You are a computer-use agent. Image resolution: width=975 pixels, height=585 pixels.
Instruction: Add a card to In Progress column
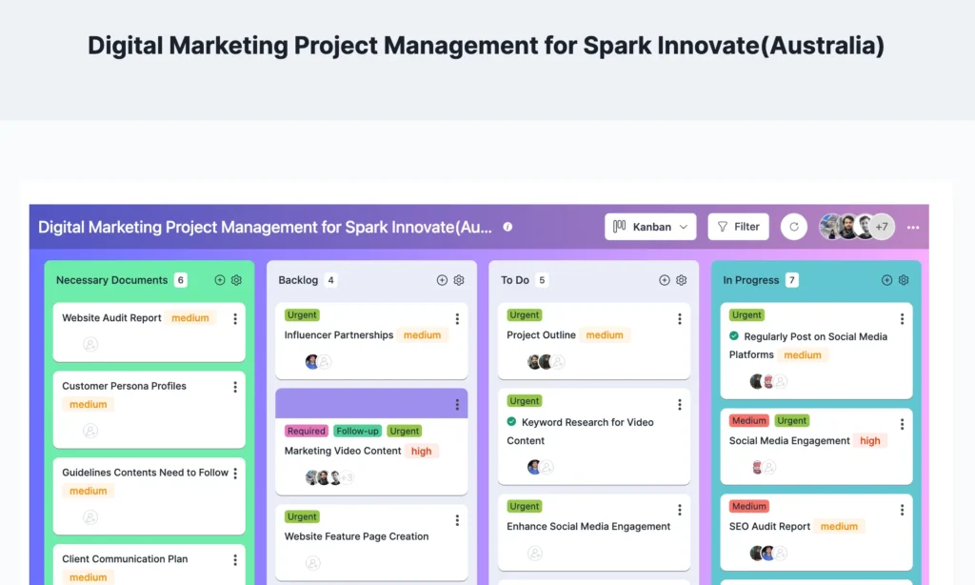click(886, 280)
